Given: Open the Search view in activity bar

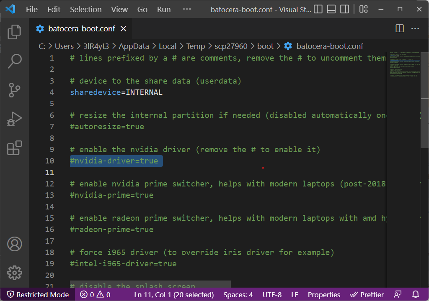Looking at the screenshot, I should (14, 61).
